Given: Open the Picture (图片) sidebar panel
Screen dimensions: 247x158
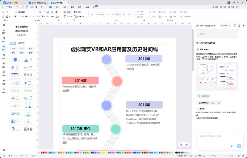Looking at the screenshot, I should [4, 57].
